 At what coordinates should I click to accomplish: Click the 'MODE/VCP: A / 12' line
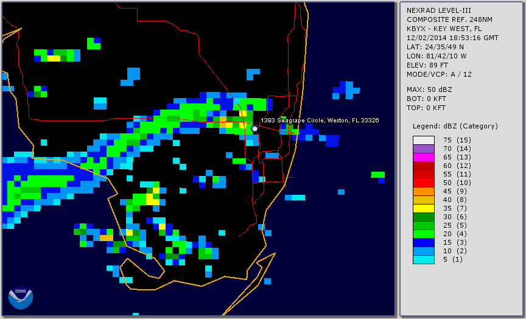439,74
